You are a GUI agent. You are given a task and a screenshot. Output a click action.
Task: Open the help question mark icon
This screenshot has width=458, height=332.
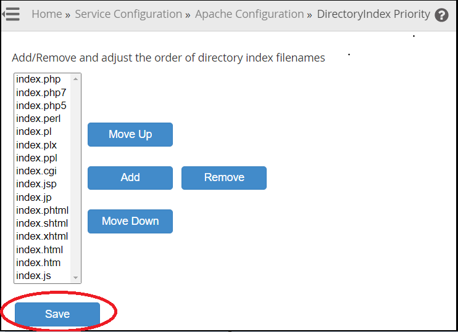(x=441, y=15)
